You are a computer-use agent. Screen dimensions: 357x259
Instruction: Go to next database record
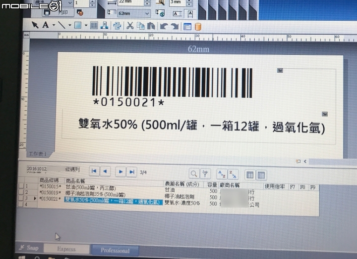120,172
